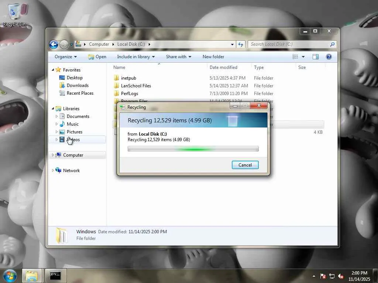
Task: Click New folder button
Action: 213,57
